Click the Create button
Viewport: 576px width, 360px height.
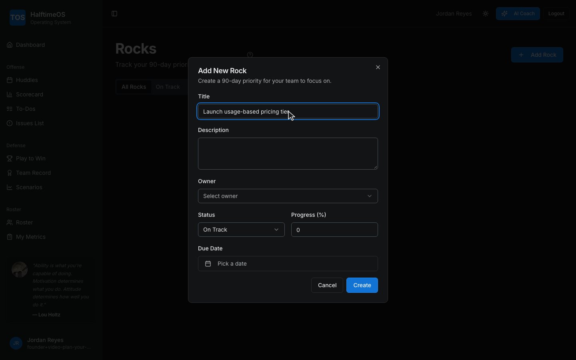click(362, 285)
